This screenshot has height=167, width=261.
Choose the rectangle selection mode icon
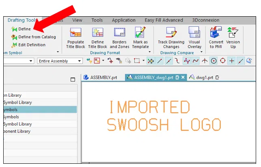(137, 61)
